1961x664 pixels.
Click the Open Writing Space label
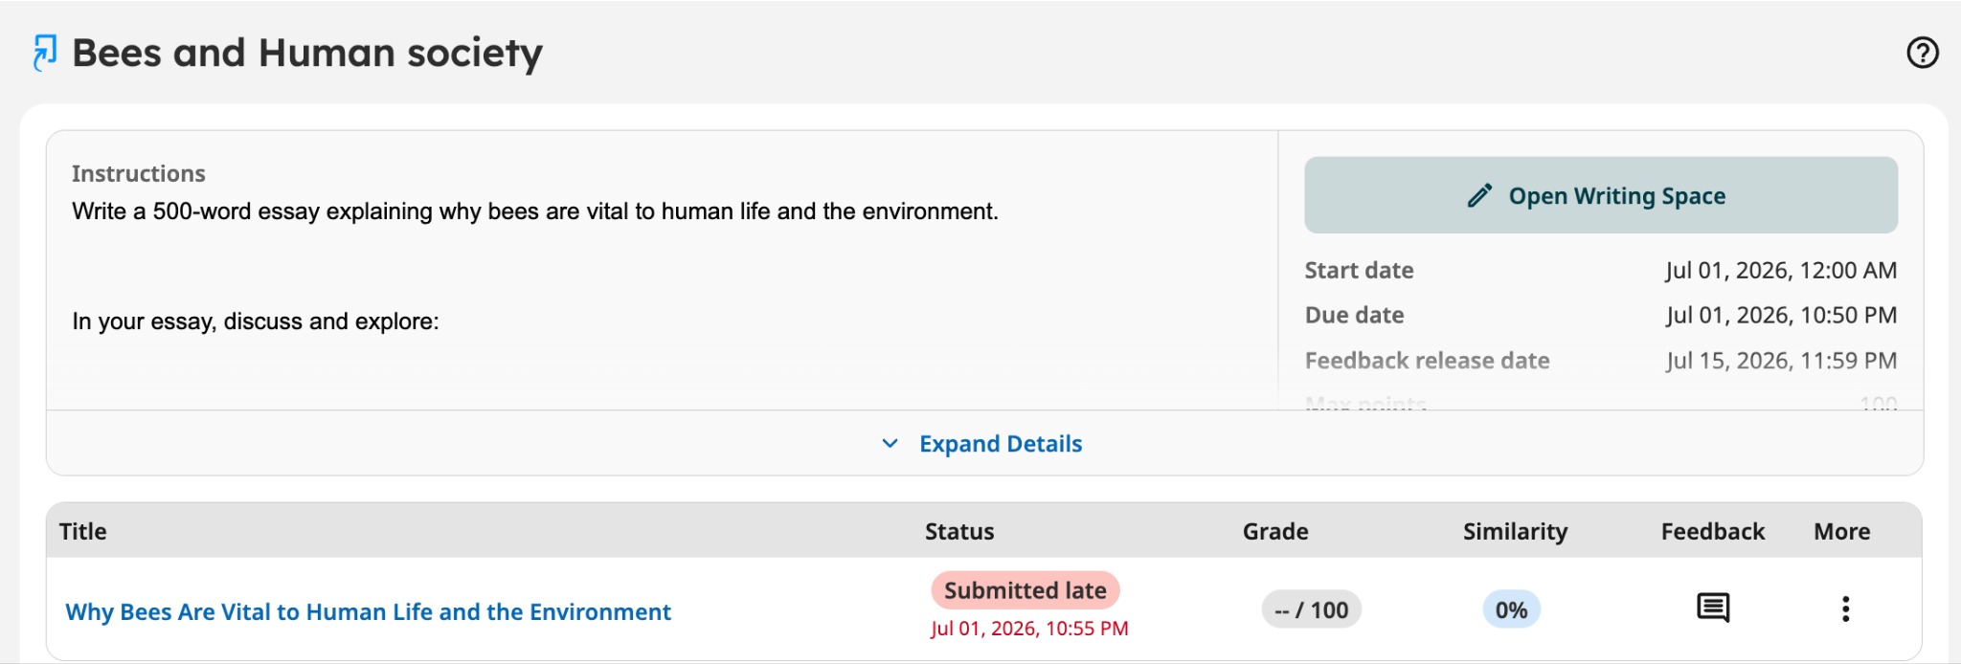click(x=1617, y=196)
